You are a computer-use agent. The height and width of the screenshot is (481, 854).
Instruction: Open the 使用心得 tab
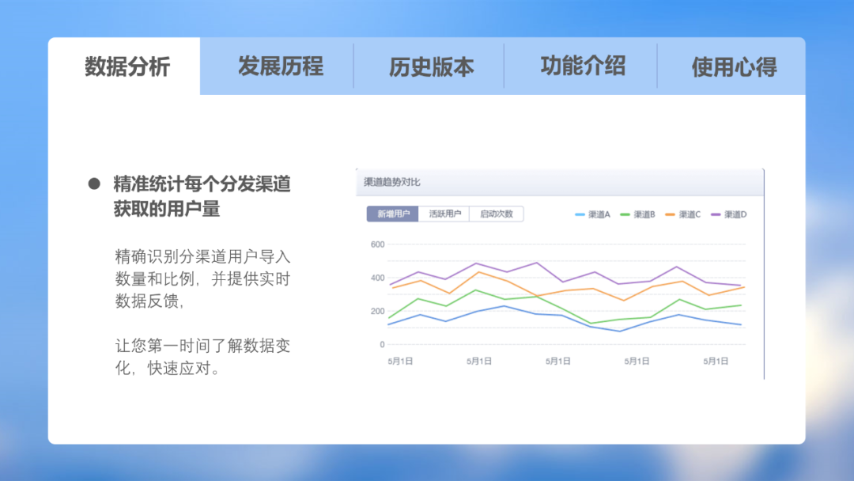click(x=734, y=67)
